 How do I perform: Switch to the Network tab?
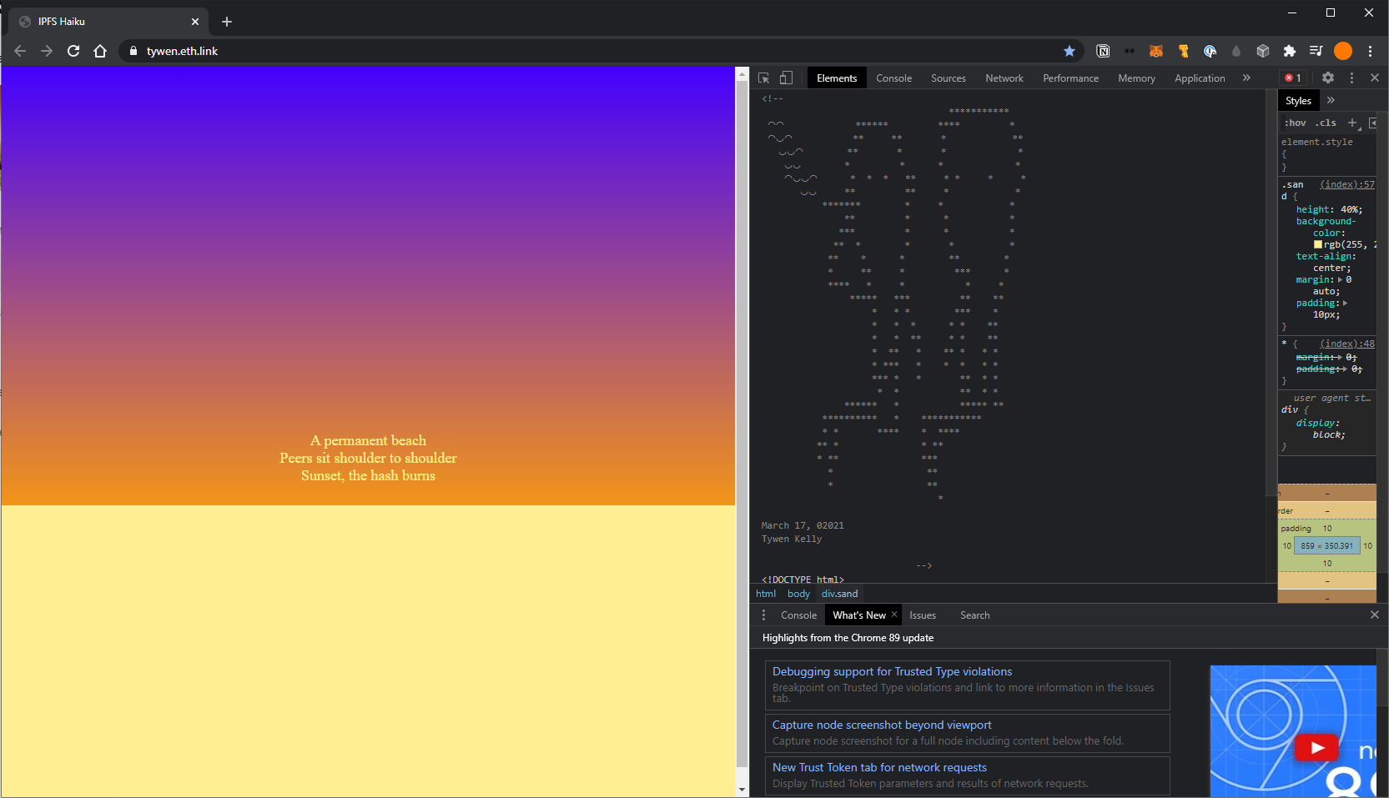[x=1004, y=78]
